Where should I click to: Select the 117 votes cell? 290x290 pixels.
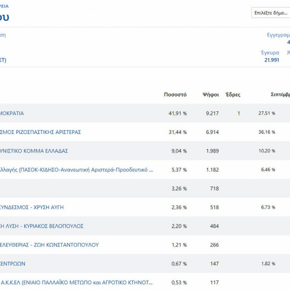[214, 283]
